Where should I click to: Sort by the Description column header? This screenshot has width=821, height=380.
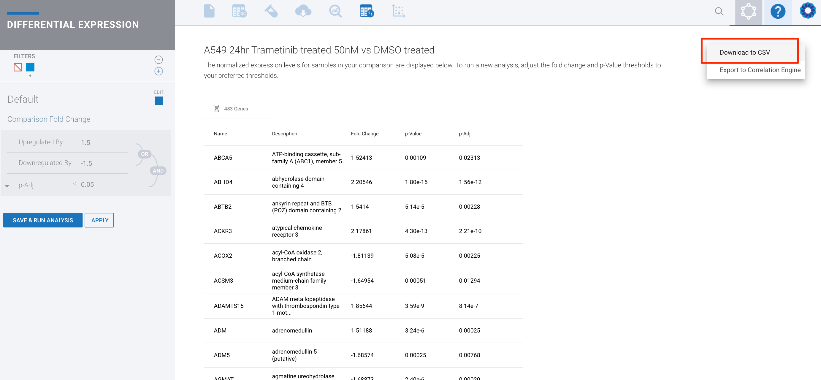tap(284, 134)
